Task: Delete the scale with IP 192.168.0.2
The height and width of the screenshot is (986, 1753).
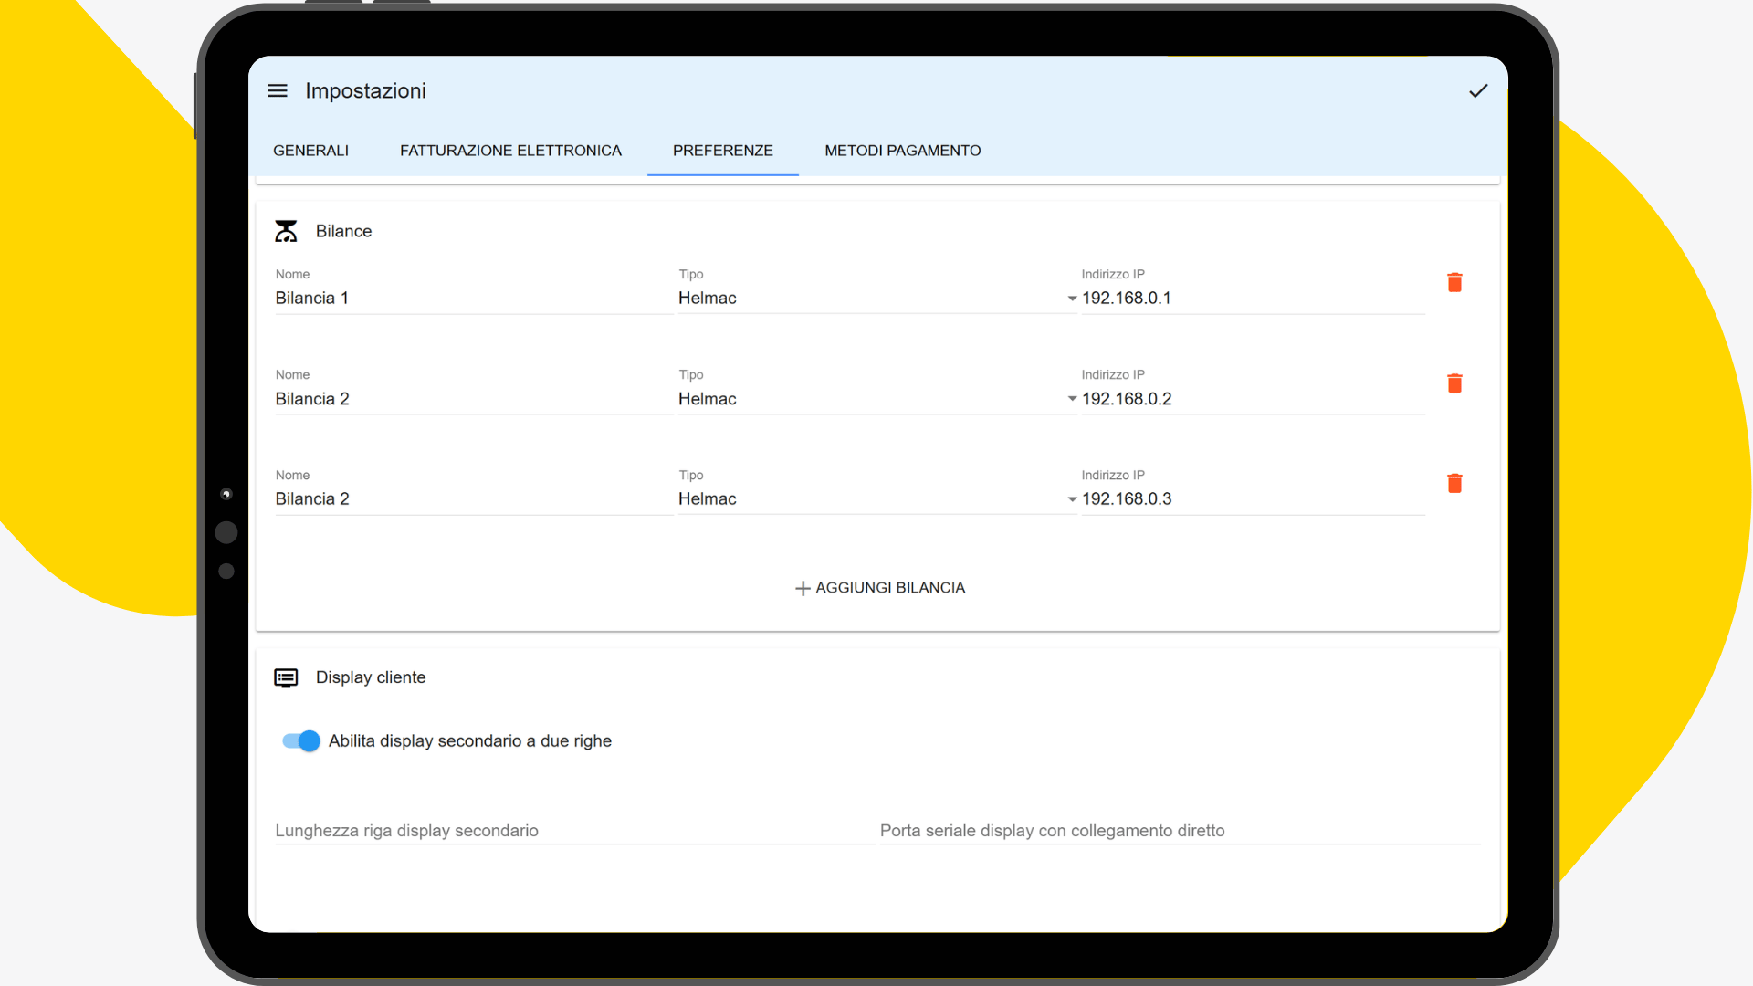Action: [x=1454, y=383]
